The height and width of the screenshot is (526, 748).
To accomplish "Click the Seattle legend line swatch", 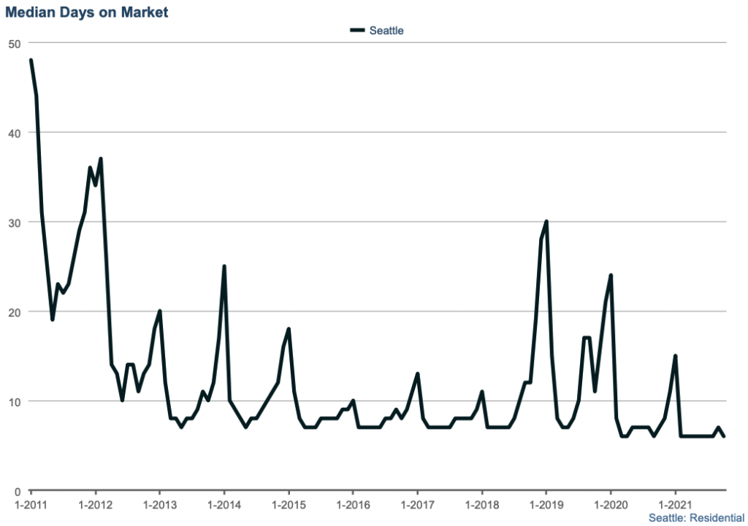I will (357, 31).
